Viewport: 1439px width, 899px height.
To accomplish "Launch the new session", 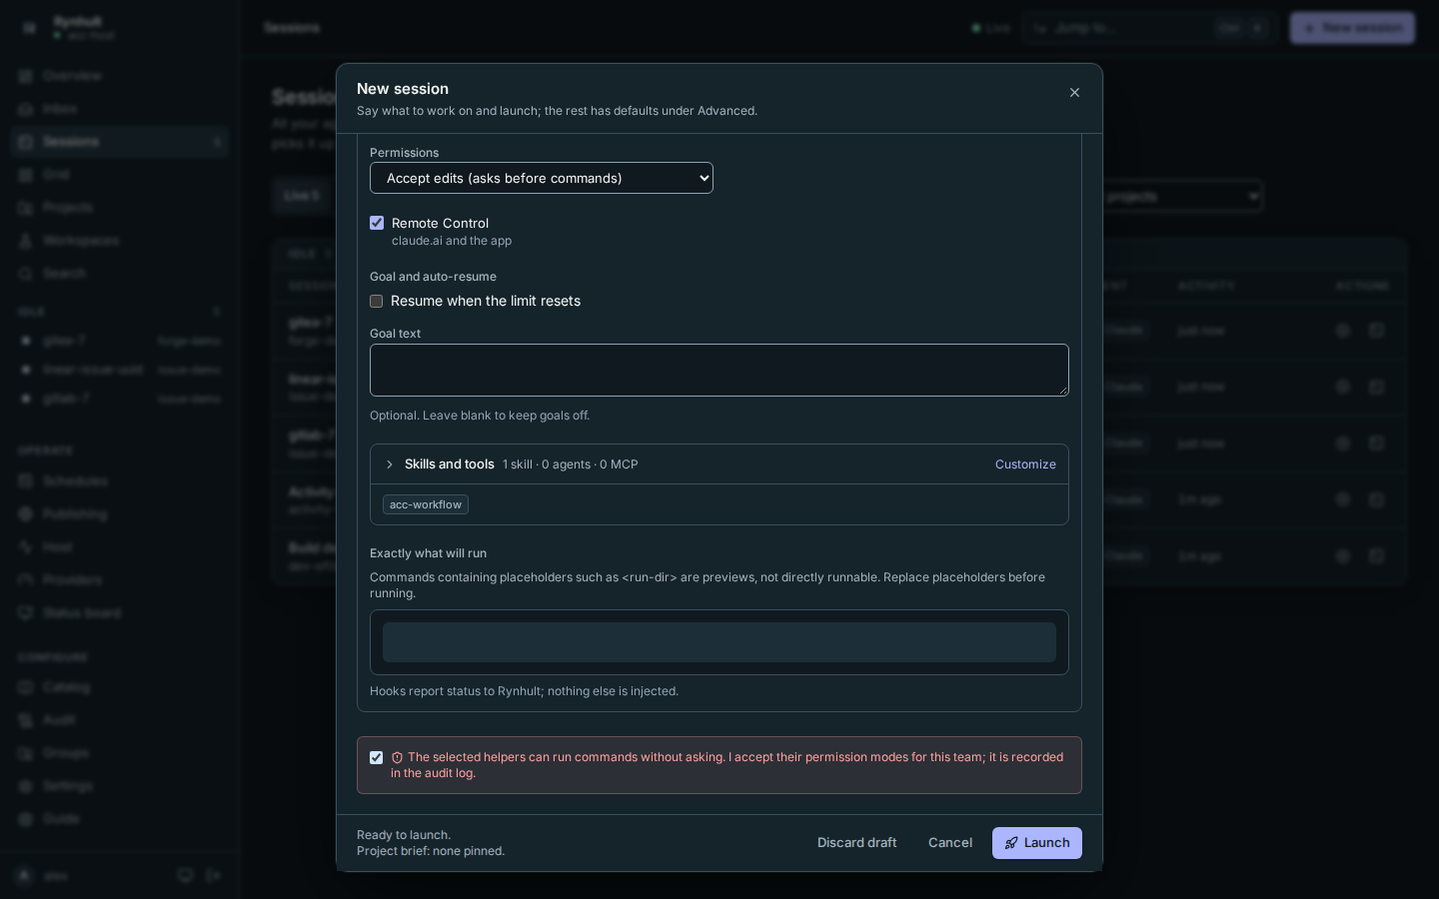I will (1036, 843).
